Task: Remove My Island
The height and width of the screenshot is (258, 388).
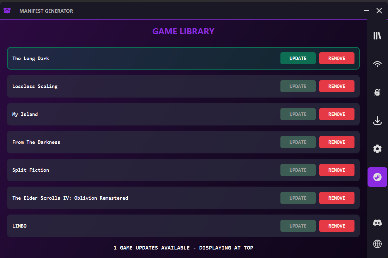Action: pyautogui.click(x=337, y=114)
